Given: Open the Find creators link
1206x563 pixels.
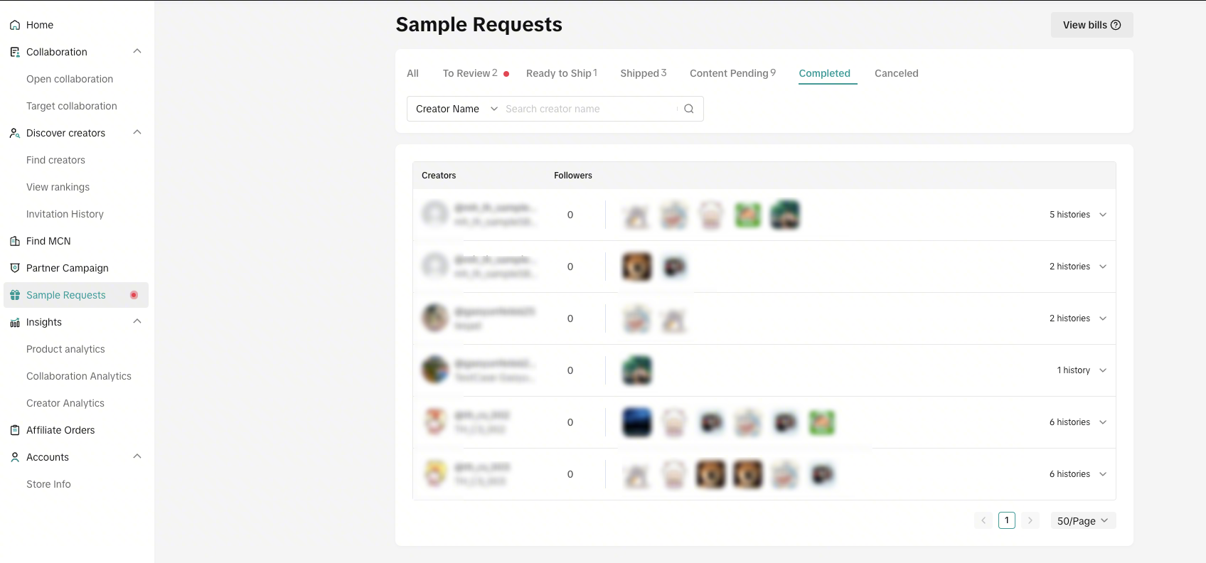Looking at the screenshot, I should point(55,160).
